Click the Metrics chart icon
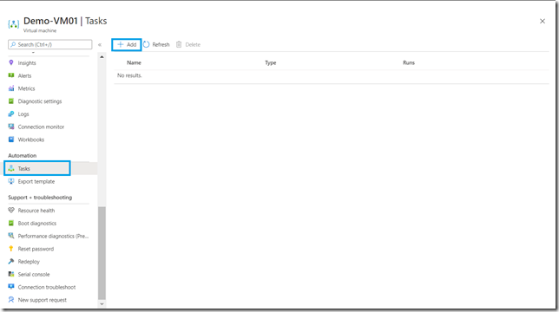This screenshot has height=312, width=559. (11, 88)
